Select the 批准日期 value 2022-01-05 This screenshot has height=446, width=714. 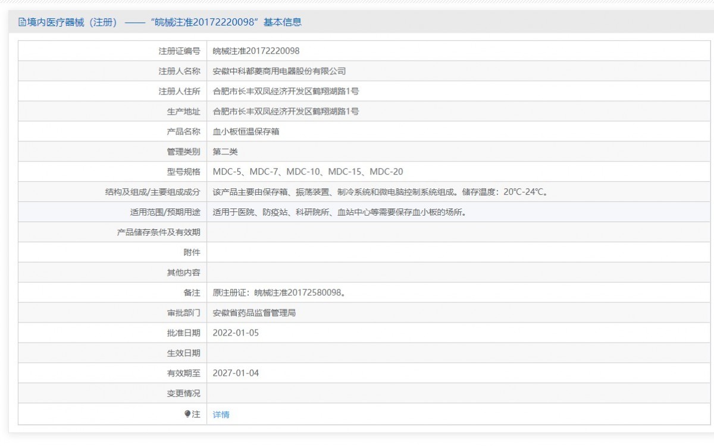(x=236, y=333)
